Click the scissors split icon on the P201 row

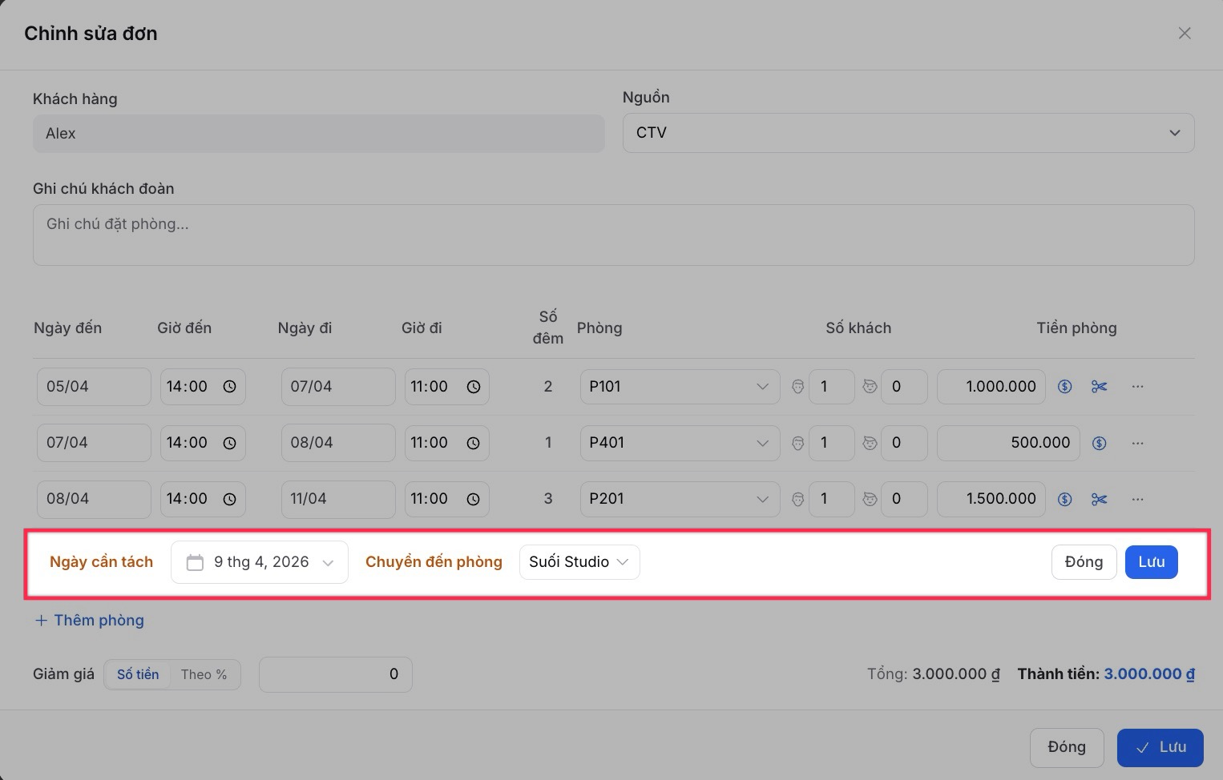1099,499
